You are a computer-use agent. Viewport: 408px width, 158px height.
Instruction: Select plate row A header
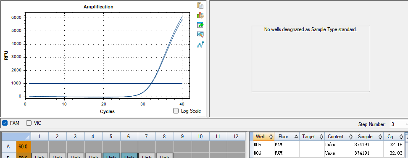[8, 147]
